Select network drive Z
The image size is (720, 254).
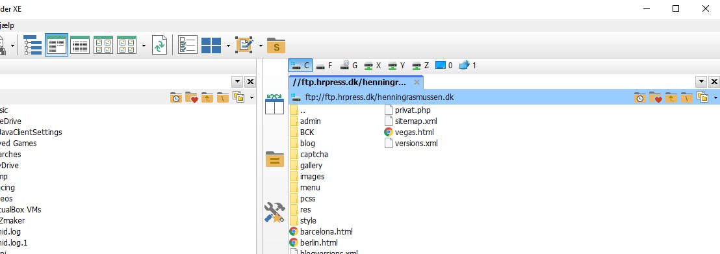[x=420, y=66]
